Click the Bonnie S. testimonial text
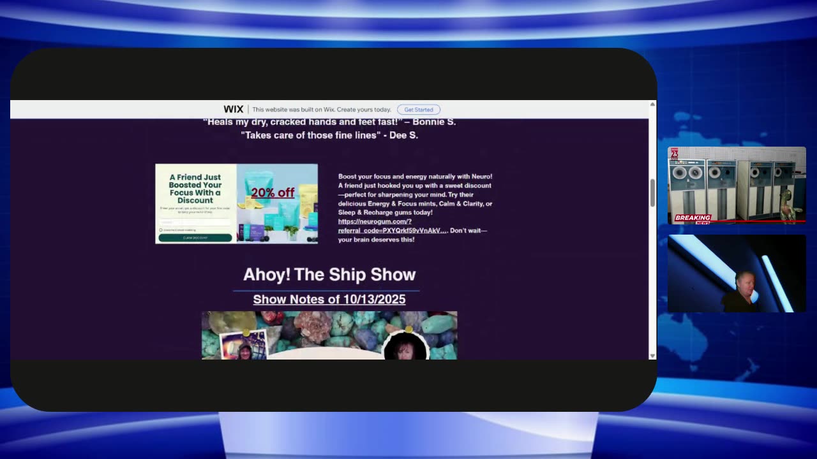Viewport: 817px width, 459px height. tap(329, 122)
